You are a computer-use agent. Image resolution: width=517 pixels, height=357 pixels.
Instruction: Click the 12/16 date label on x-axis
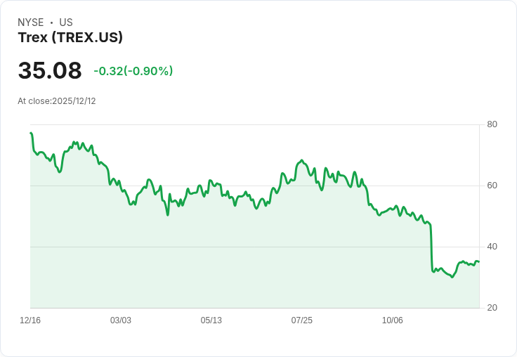[x=30, y=320]
